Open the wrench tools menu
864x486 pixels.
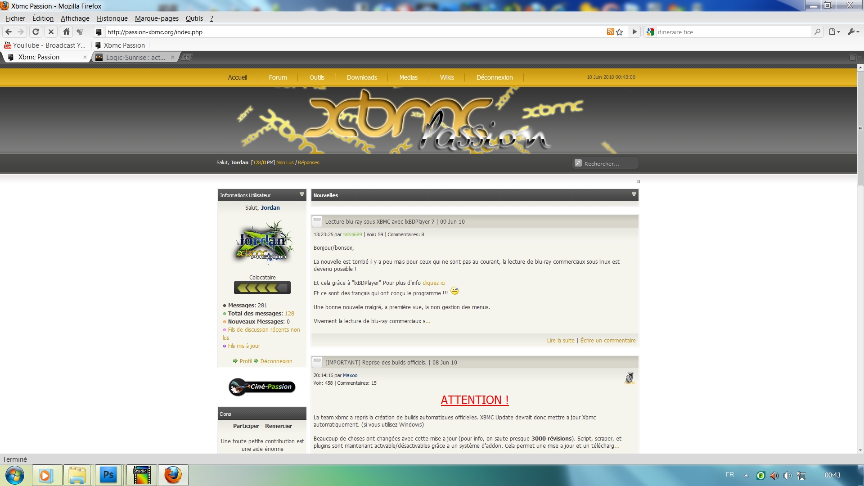(853, 32)
